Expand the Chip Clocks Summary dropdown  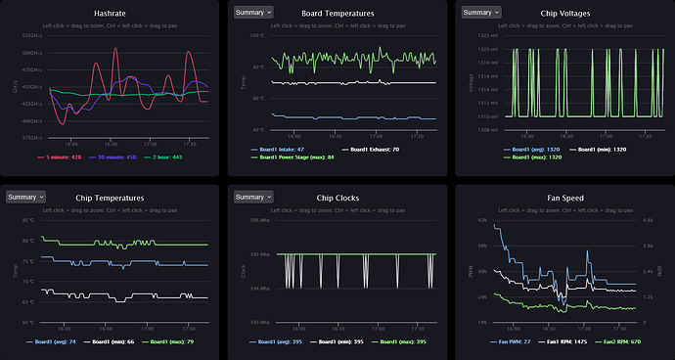coord(253,198)
